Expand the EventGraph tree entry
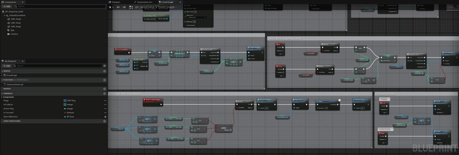 coord(2,75)
